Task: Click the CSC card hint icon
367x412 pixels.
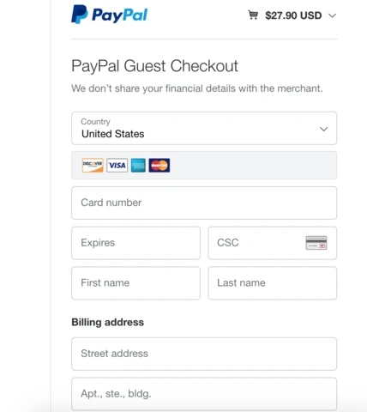Action: [316, 243]
